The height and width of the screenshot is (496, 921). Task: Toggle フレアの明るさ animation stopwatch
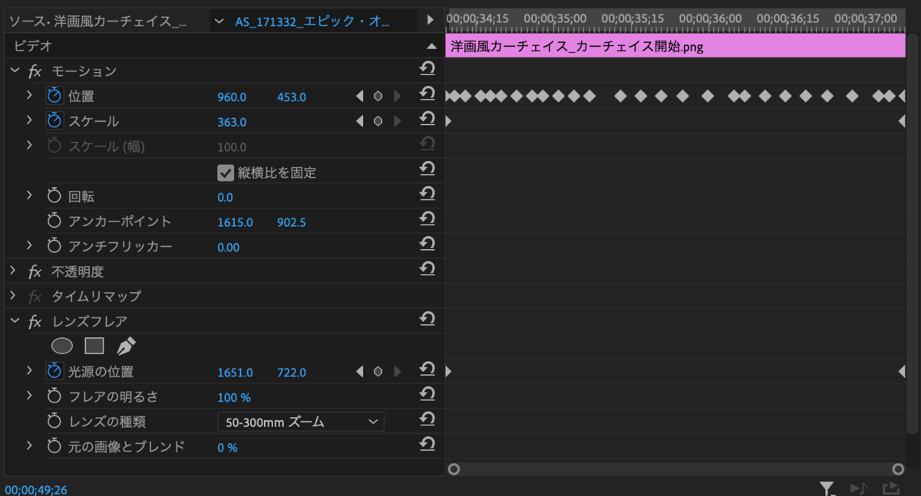click(54, 396)
